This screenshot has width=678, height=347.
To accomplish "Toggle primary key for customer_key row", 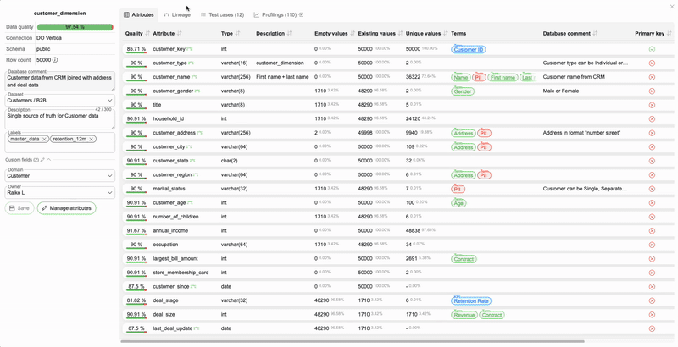I will [652, 49].
